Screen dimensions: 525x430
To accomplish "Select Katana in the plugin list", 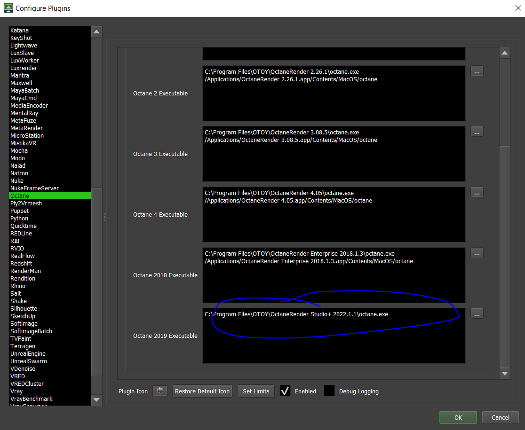I will point(49,31).
